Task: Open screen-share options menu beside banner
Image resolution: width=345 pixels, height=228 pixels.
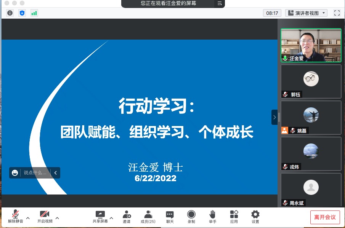Action: [x=220, y=3]
